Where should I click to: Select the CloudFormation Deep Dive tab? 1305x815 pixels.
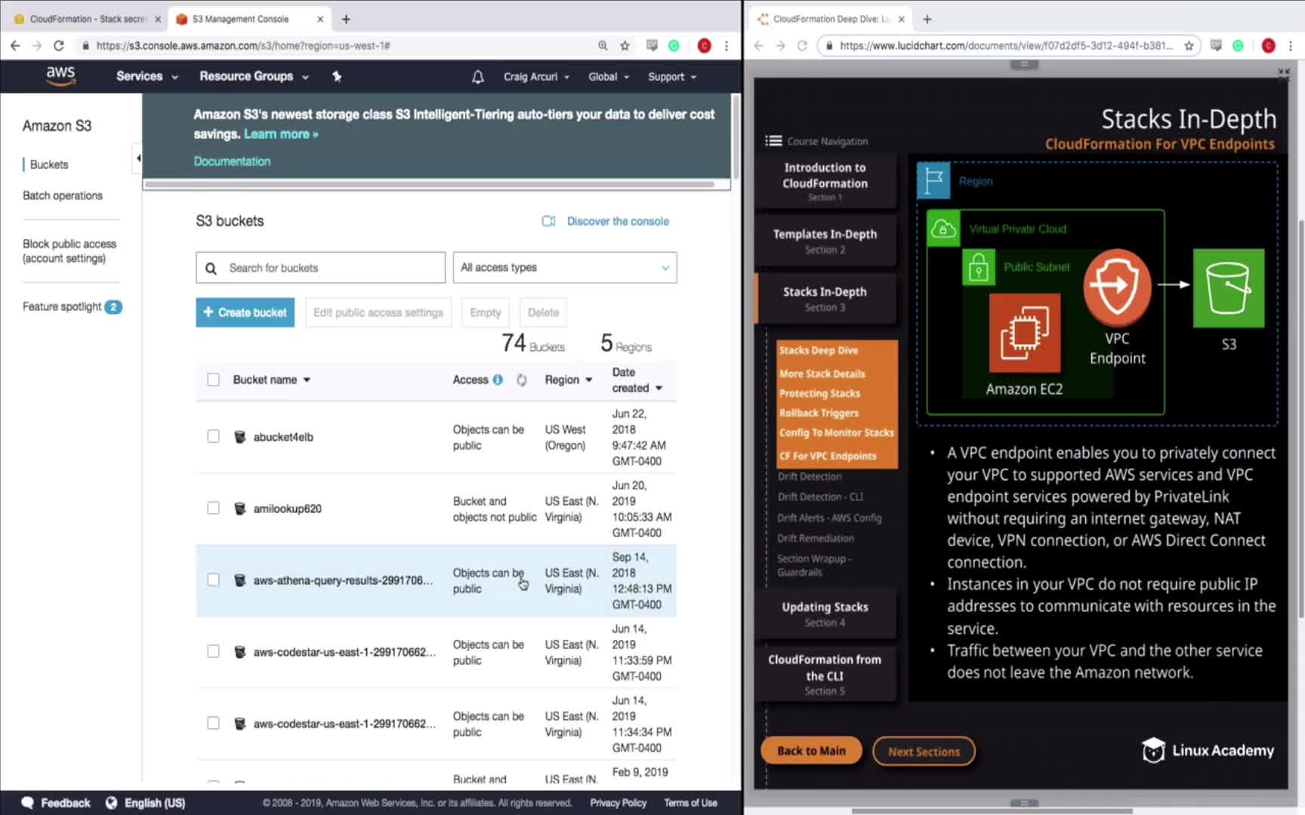(831, 19)
